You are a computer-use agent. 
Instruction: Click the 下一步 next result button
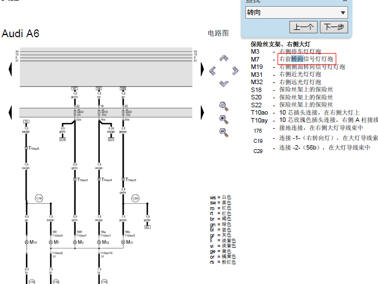pos(334,27)
